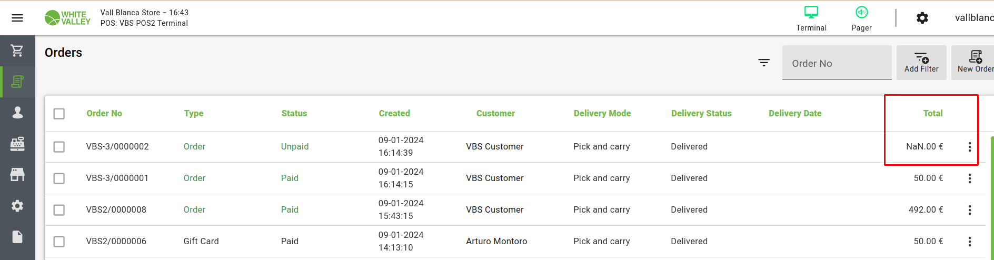Sort by the Order No column header
The width and height of the screenshot is (994, 260).
point(104,113)
